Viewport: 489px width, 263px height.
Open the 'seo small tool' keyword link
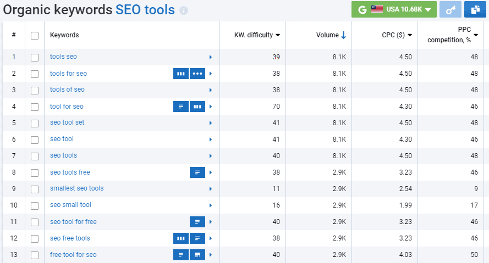point(70,205)
